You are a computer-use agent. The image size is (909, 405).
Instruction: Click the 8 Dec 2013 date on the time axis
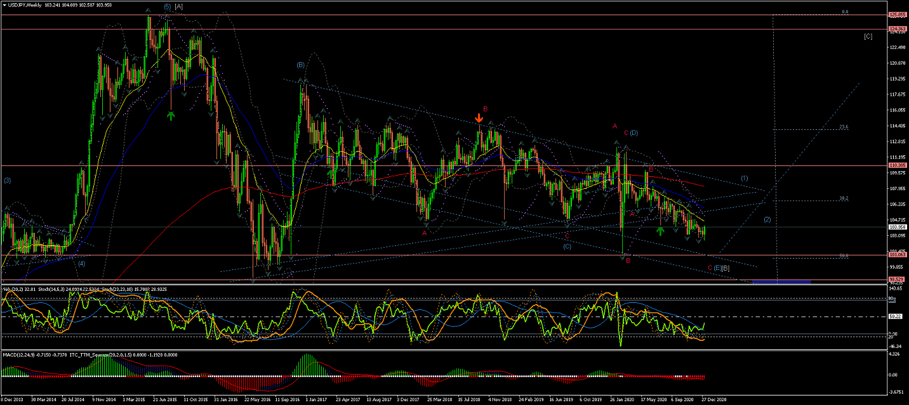pos(13,401)
